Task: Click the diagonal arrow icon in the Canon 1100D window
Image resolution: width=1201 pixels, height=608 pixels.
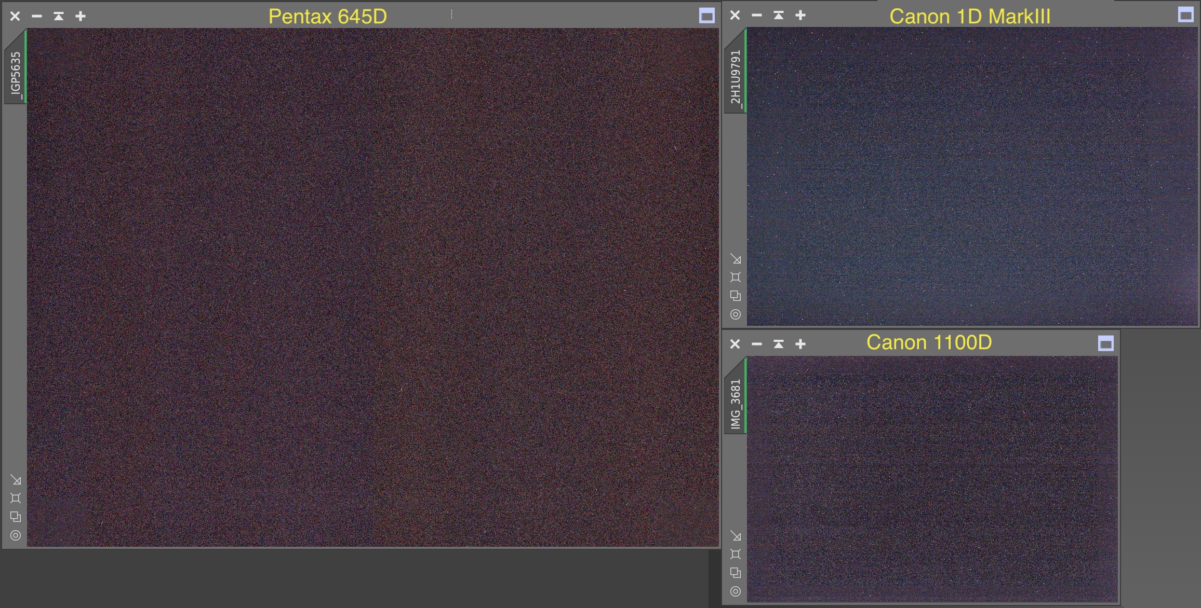Action: (x=736, y=536)
